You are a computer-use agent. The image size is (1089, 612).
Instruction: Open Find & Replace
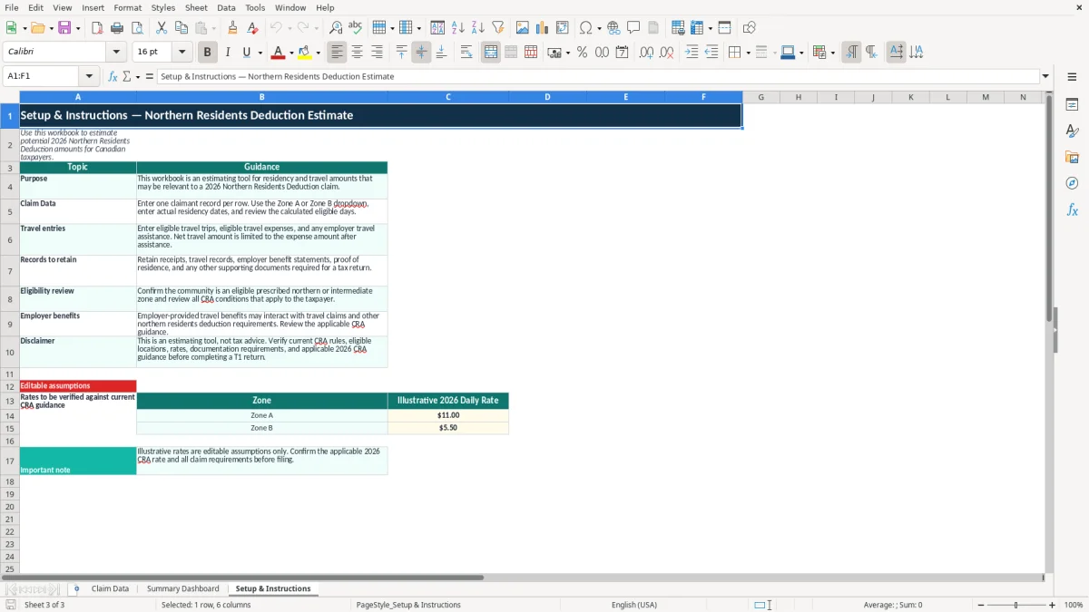336,28
